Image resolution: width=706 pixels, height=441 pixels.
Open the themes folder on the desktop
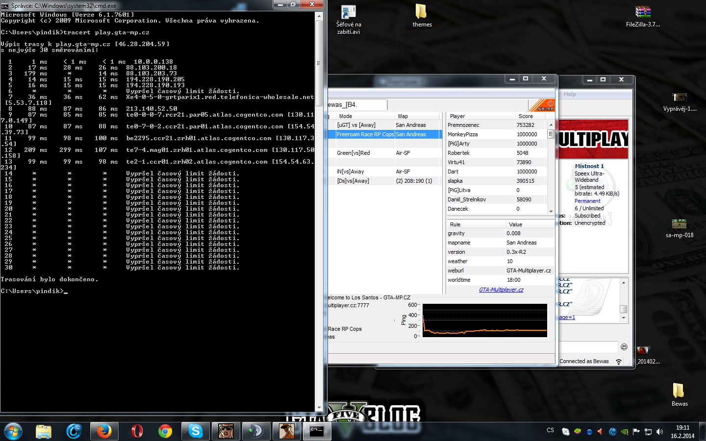(422, 16)
